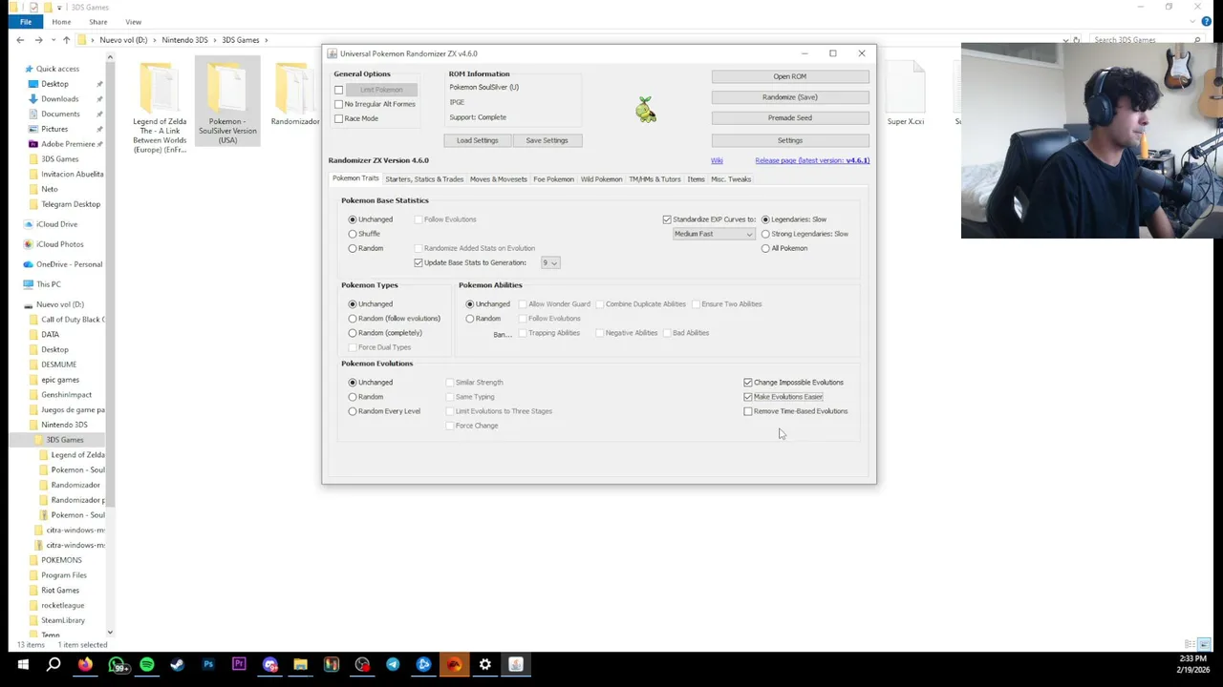Uncheck Standardize EXP Curves
The image size is (1223, 687).
pos(667,219)
